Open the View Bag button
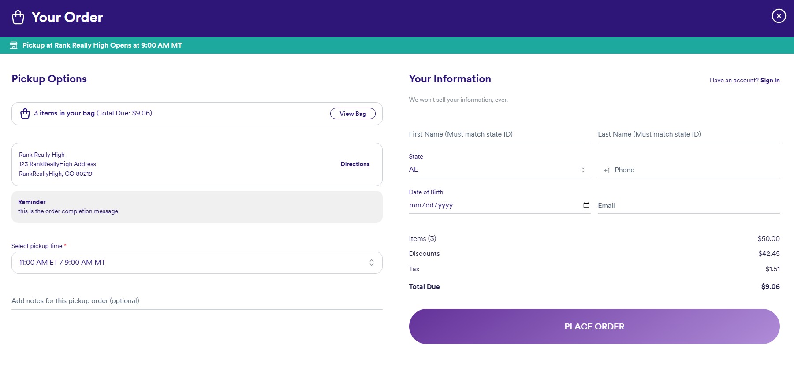Screen dimensions: 794x385 353,114
